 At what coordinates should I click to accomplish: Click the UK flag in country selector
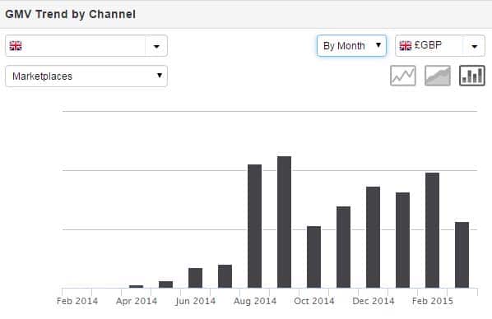coord(16,46)
